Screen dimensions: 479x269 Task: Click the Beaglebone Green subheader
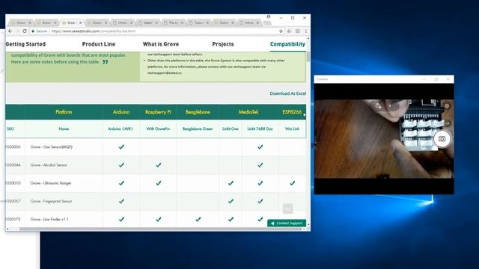198,129
